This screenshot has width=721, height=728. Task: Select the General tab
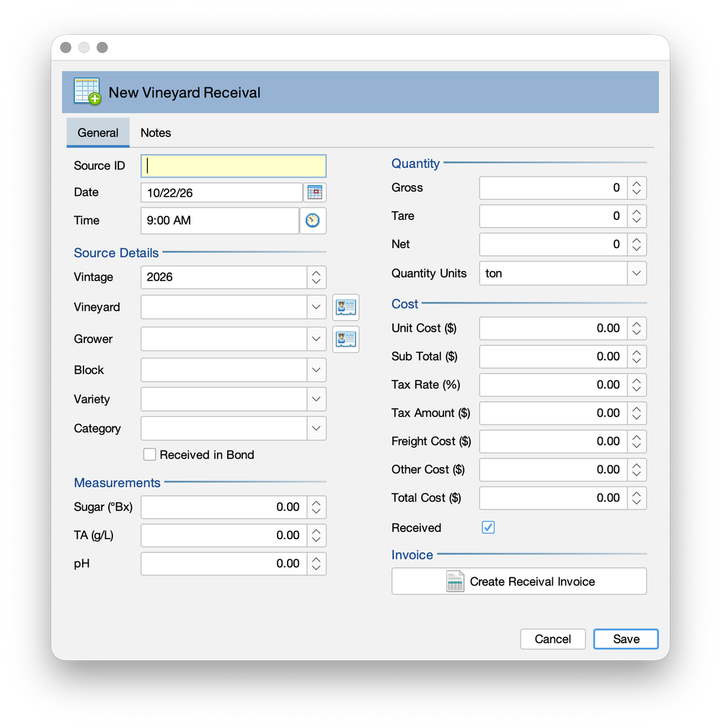point(98,133)
